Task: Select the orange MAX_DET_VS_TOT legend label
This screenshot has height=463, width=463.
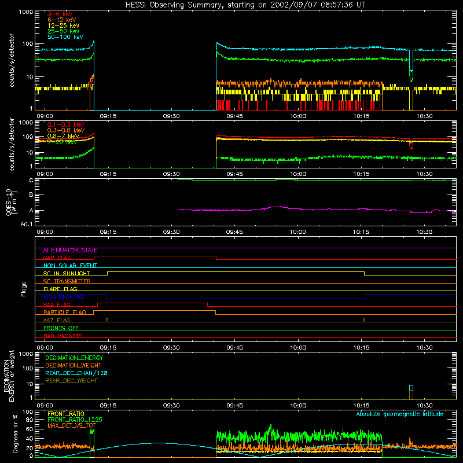Action: 72,425
